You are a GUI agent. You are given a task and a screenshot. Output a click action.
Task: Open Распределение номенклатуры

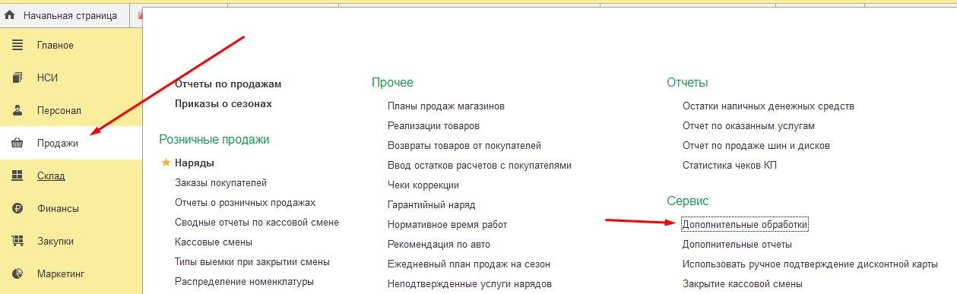tap(244, 281)
